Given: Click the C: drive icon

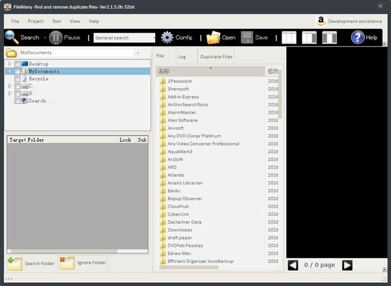Looking at the screenshot, I should (x=25, y=86).
